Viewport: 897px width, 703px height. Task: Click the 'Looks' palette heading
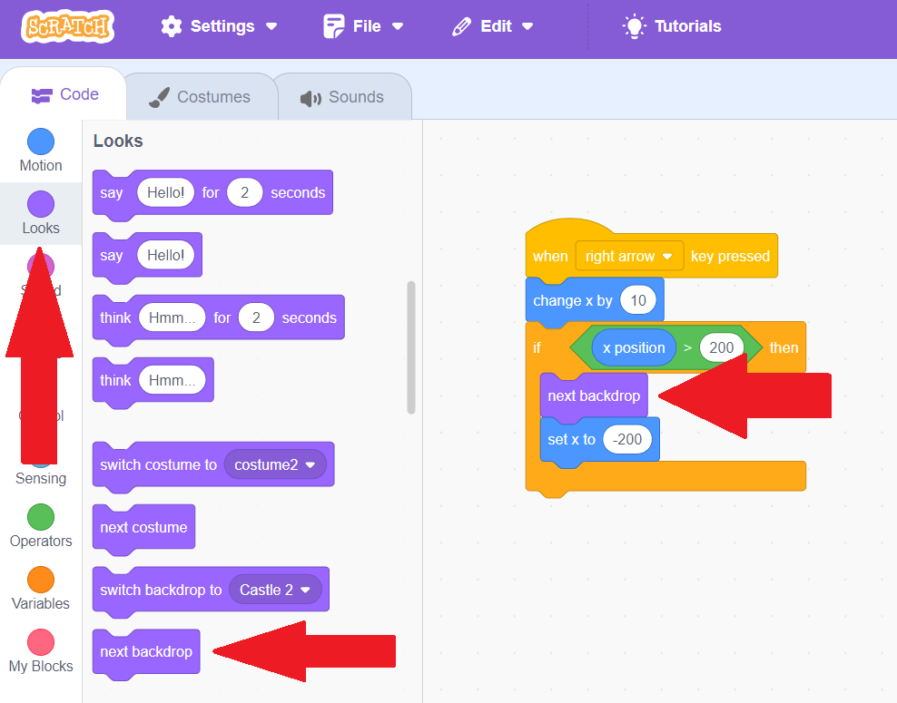pos(118,142)
